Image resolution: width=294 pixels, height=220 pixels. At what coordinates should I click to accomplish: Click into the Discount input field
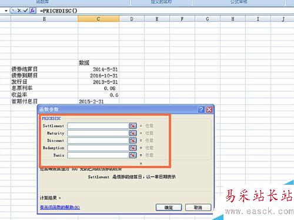tap(98, 140)
